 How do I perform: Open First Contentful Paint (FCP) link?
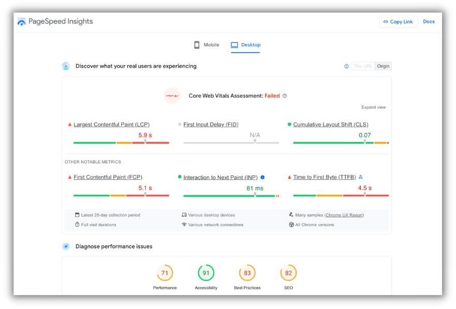point(108,177)
